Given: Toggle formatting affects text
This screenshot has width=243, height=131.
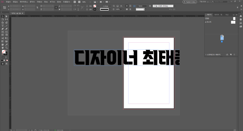Looking at the screenshot, I should coord(6,57).
